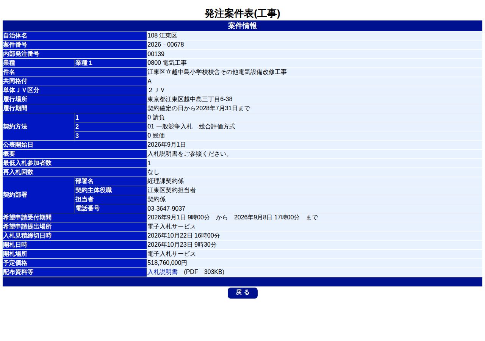Screen dimensions: 485x341
Task: Select the page title 発注案件表(工事)
Action: (242, 14)
